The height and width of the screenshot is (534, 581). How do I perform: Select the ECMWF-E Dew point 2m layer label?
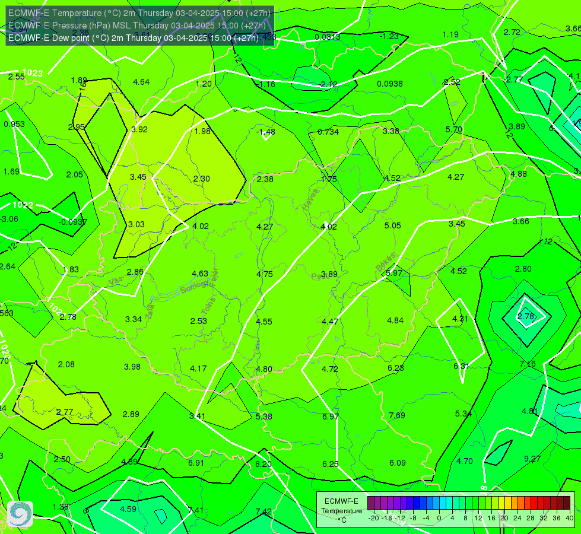coord(134,38)
